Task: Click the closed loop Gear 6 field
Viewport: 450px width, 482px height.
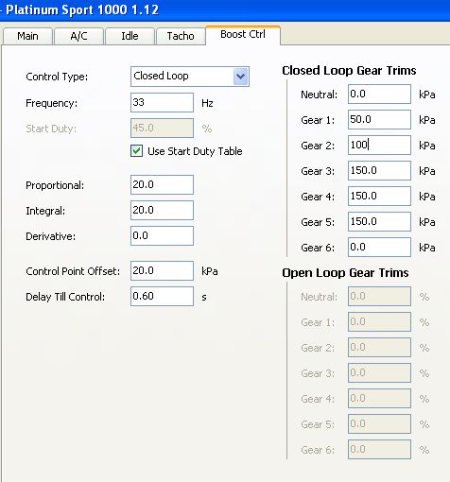Action: click(379, 247)
